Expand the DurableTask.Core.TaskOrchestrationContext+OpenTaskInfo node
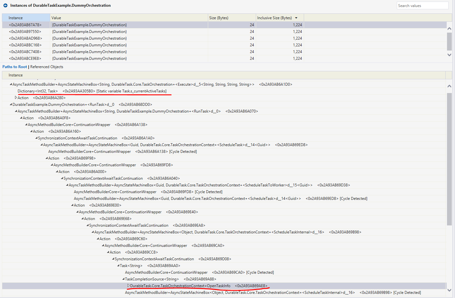The width and height of the screenshot is (455, 298). (x=129, y=286)
